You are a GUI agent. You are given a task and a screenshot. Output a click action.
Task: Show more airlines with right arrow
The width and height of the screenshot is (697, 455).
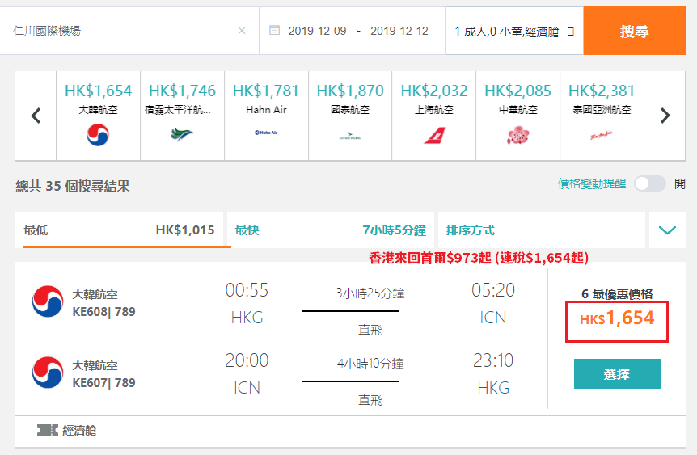coord(665,116)
